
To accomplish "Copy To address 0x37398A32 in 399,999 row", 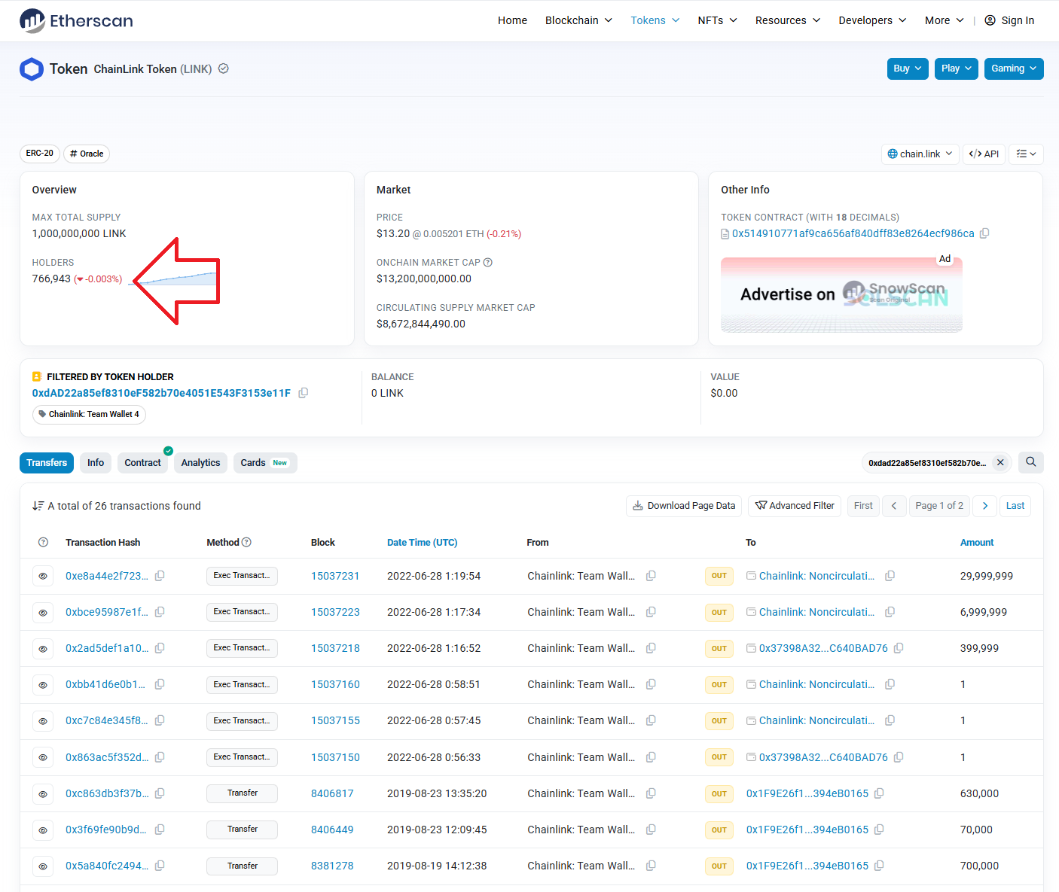I will click(899, 648).
